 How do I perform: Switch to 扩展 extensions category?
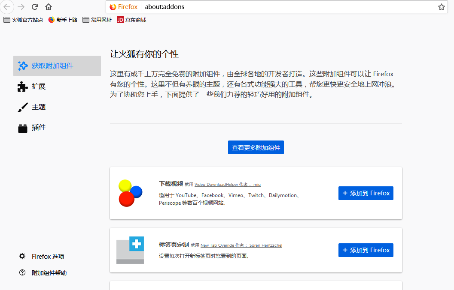[57, 87]
